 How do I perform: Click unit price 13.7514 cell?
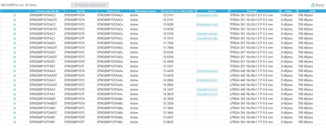tap(180, 38)
